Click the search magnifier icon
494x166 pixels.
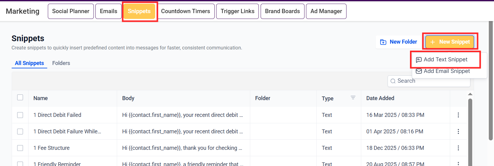click(393, 81)
